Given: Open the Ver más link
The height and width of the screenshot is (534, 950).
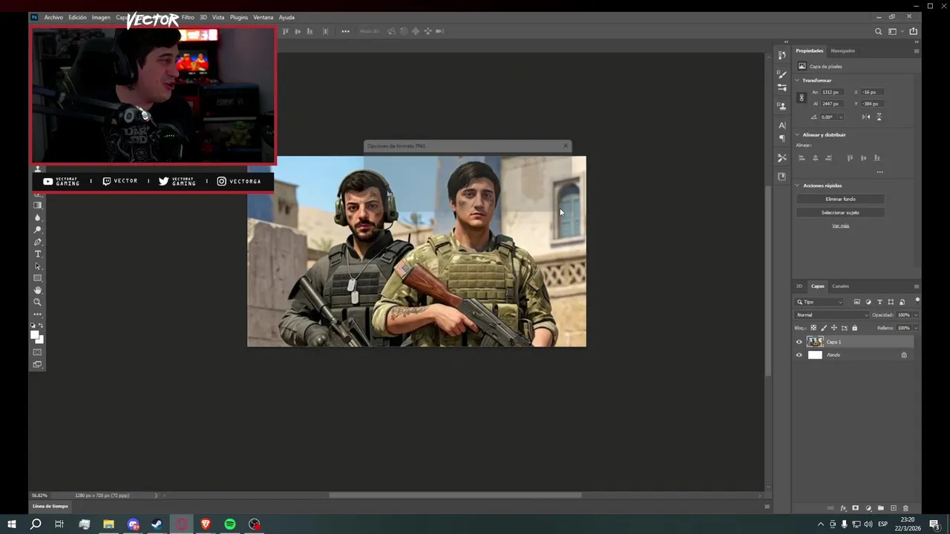Looking at the screenshot, I should (840, 225).
